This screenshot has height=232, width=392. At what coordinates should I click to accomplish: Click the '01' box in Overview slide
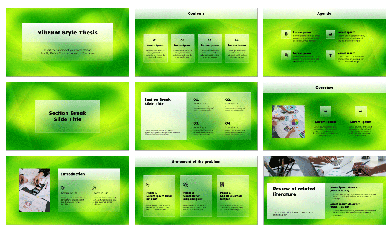[326, 111]
